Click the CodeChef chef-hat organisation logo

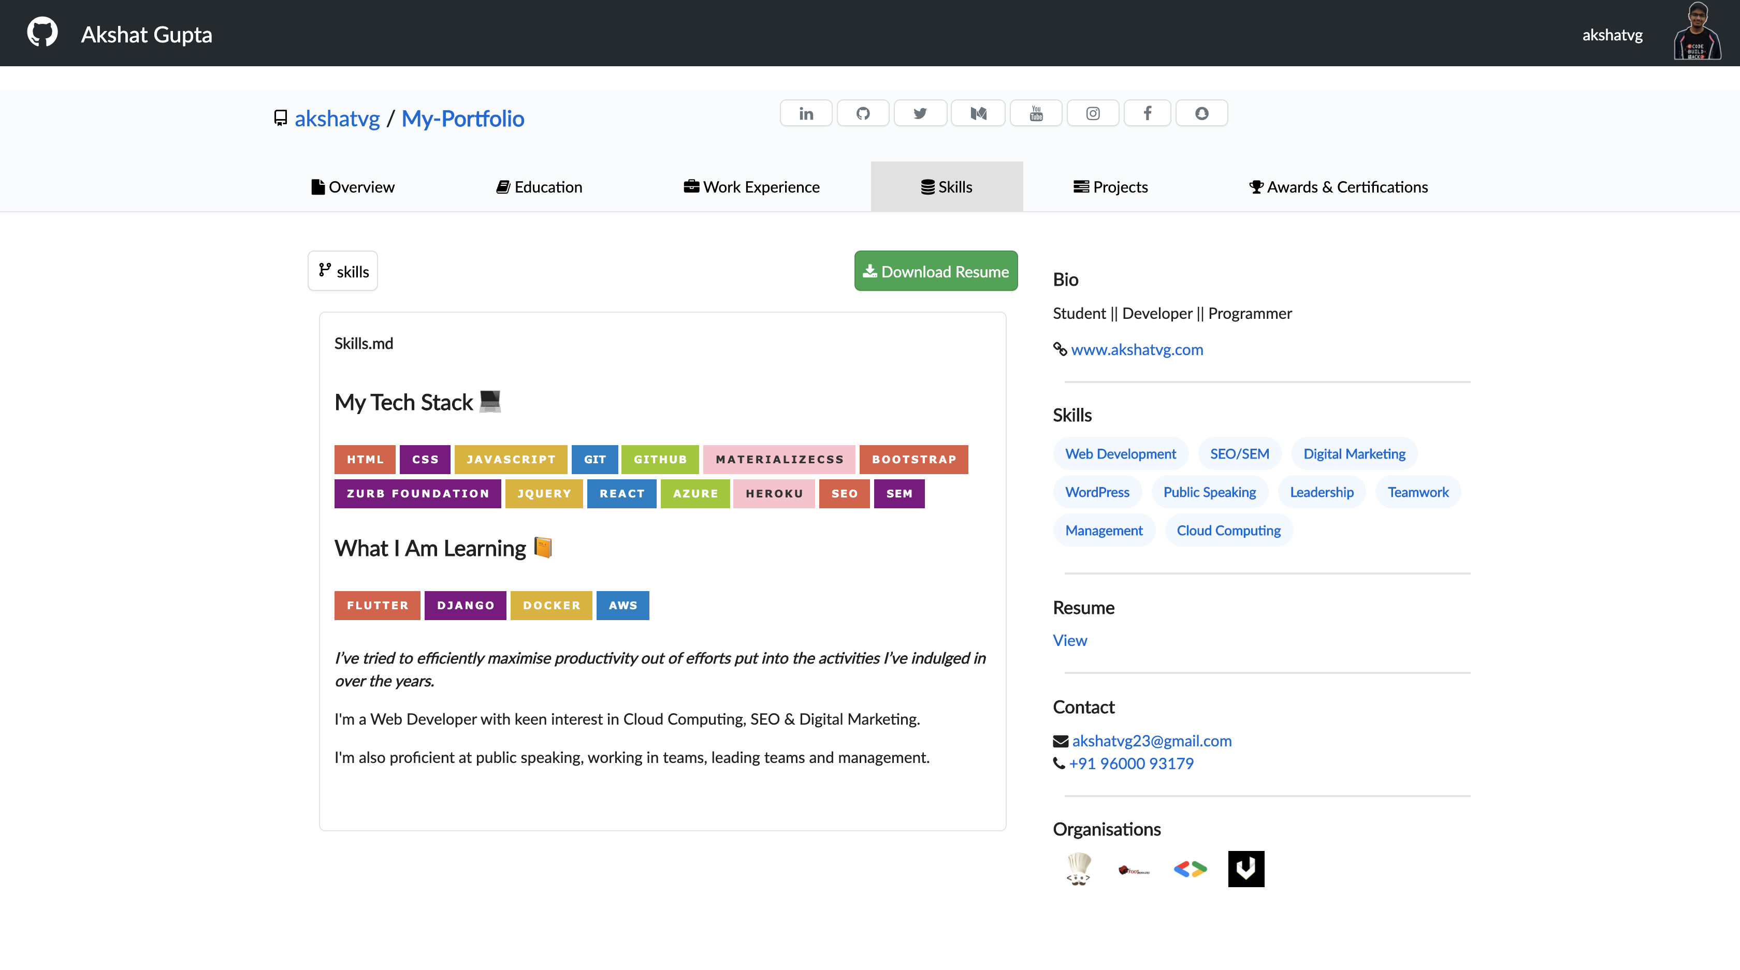point(1079,869)
